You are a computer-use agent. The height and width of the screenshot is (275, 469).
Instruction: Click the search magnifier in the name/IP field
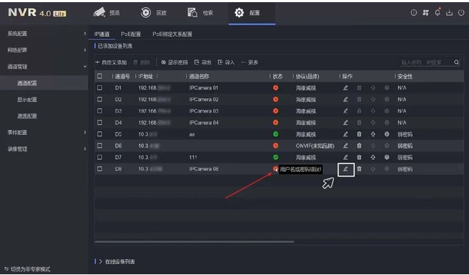pyautogui.click(x=457, y=62)
